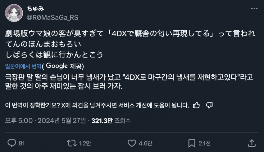Click the 1.2만 repost count
This screenshot has height=152, width=264.
[x=85, y=143]
